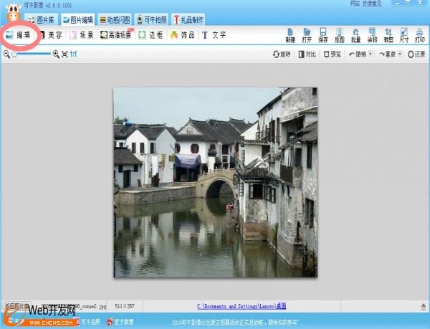Expand the 撤销 undo dropdown arrow

tap(371, 54)
